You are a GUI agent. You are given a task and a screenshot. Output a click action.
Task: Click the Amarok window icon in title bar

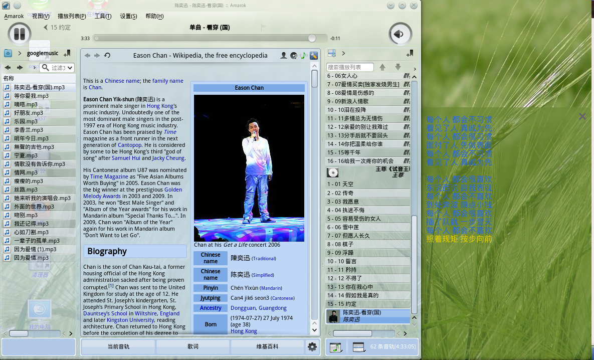[x=6, y=6]
